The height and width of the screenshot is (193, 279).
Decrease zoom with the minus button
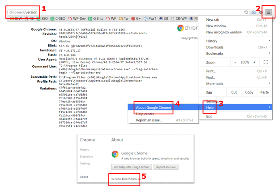[x=235, y=62]
